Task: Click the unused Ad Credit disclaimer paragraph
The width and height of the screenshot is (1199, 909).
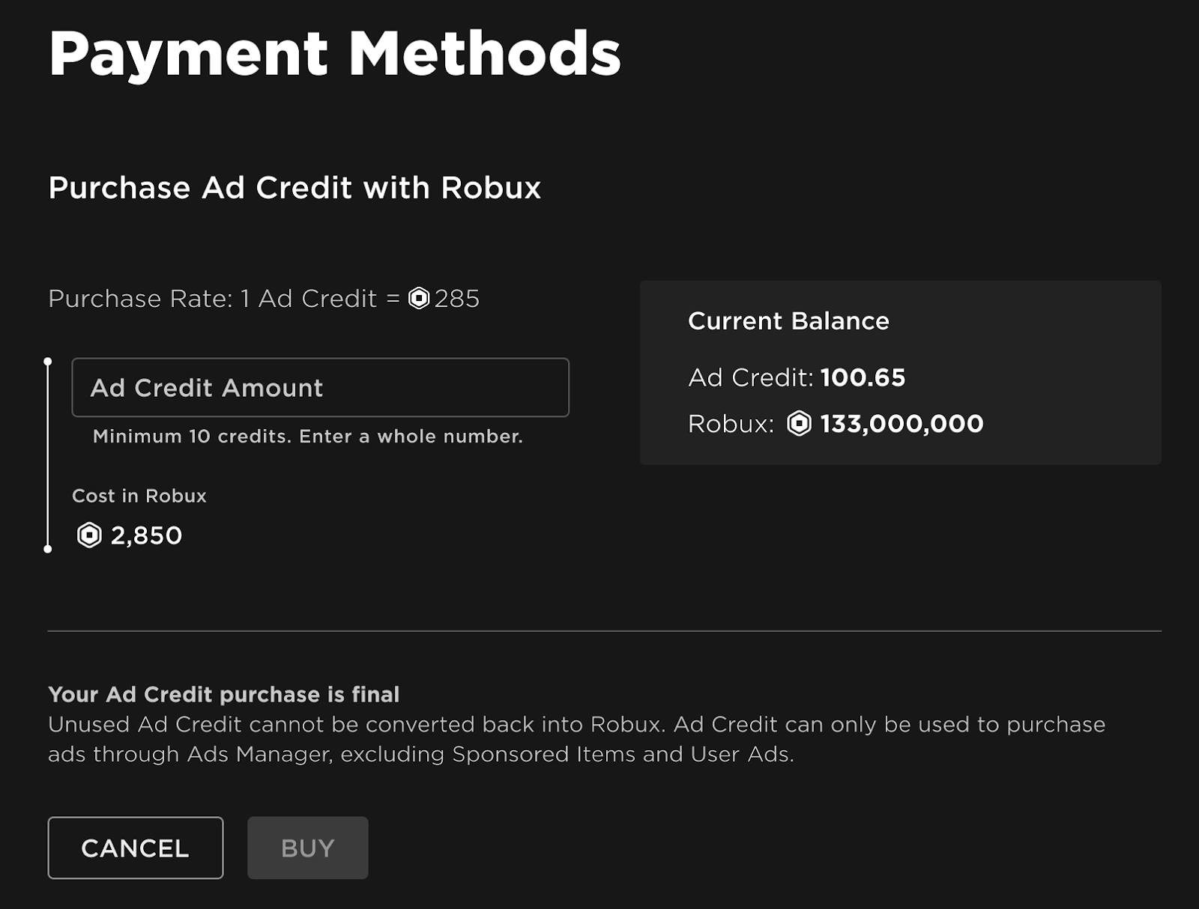Action: point(576,739)
